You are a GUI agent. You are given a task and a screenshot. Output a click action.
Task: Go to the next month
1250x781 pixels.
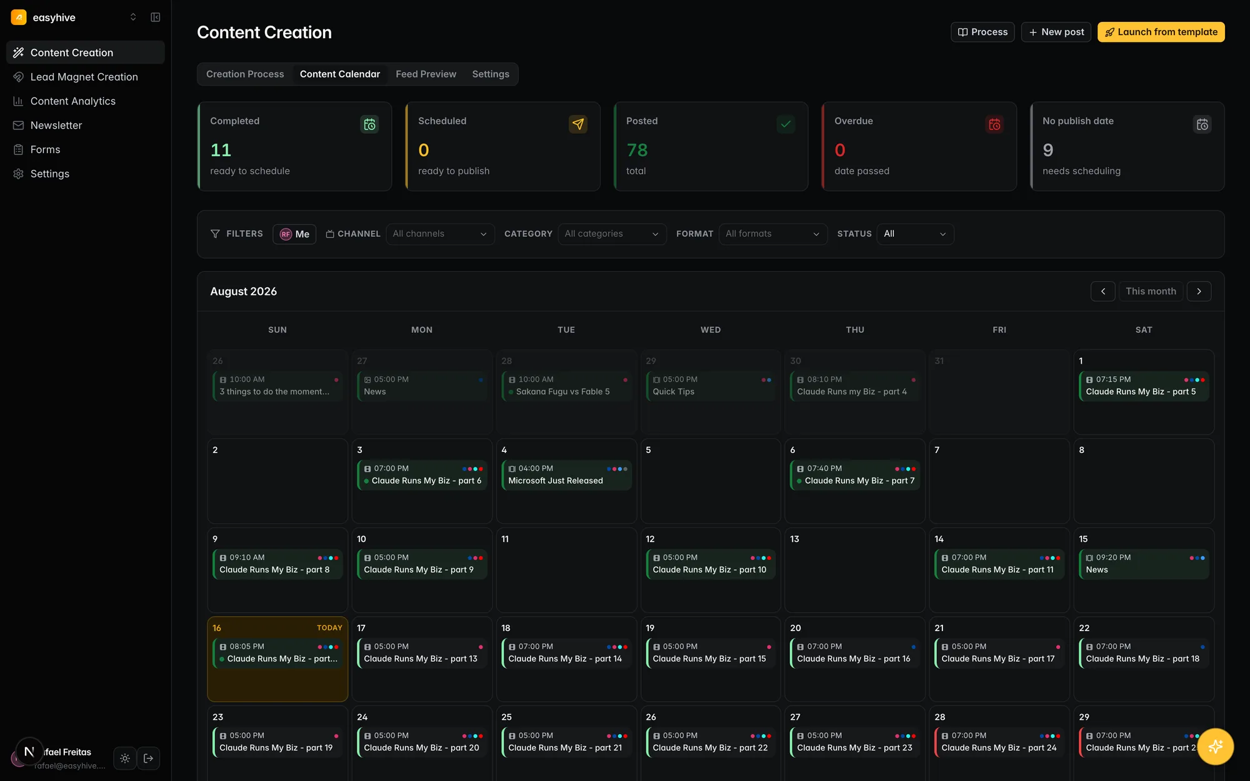[x=1199, y=291]
